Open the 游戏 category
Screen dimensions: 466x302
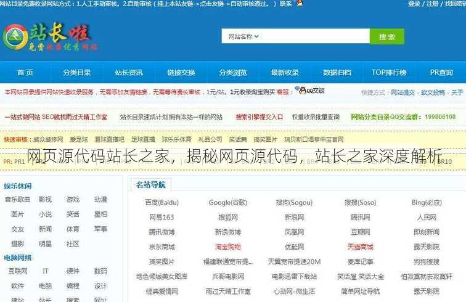(73, 200)
